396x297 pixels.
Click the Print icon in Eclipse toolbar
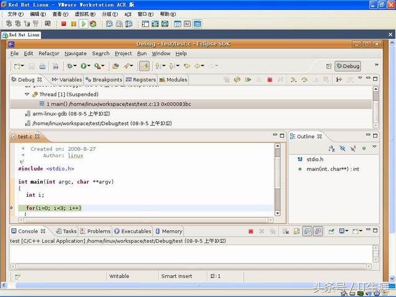pyautogui.click(x=43, y=66)
